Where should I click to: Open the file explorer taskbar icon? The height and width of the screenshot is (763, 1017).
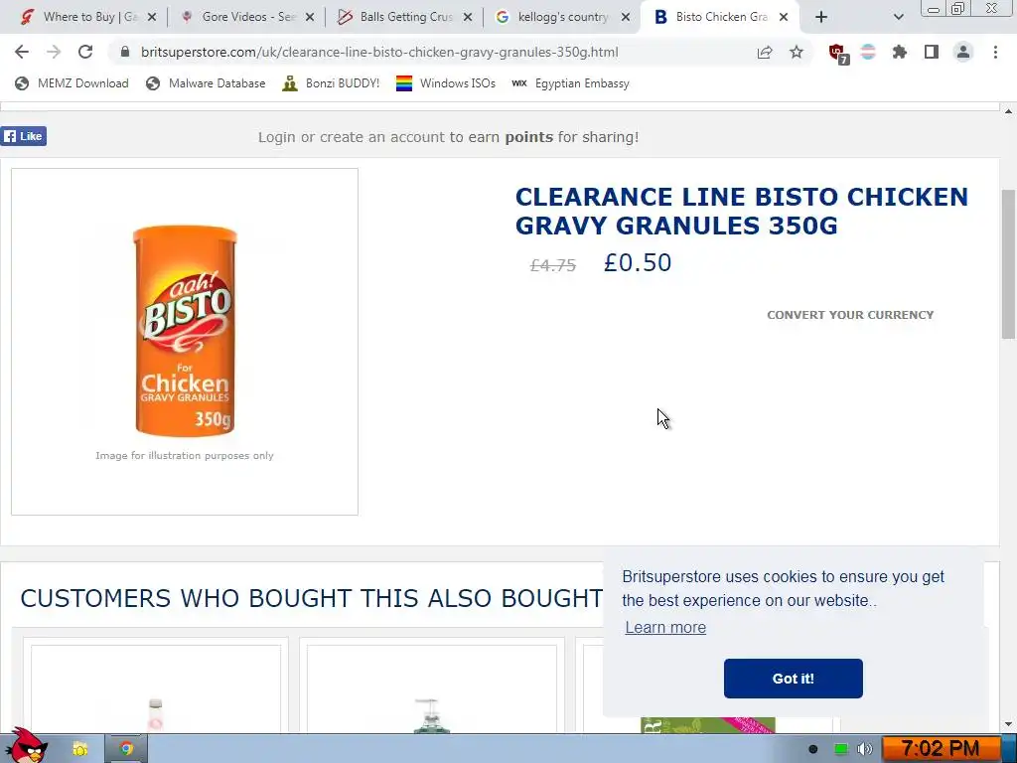79,749
